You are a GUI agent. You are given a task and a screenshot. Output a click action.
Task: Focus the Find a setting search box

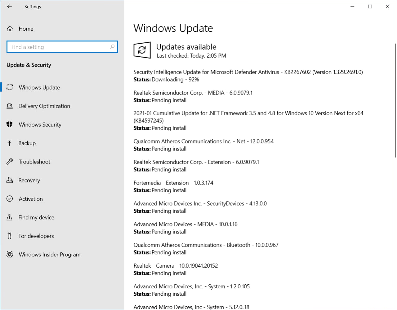click(62, 47)
